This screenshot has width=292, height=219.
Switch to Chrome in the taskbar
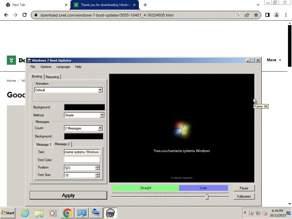(x=67, y=213)
